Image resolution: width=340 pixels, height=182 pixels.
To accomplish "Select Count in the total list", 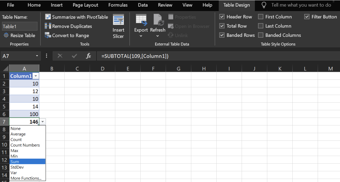I will pos(28,140).
